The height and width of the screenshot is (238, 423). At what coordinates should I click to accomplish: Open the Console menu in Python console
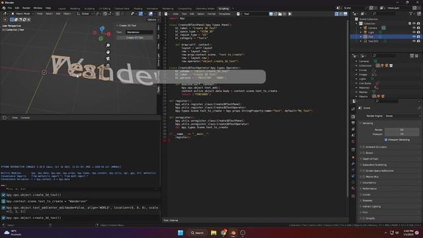point(25,118)
